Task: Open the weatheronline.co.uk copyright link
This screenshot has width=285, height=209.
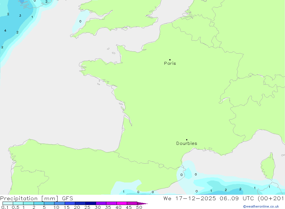Action: click(x=261, y=206)
